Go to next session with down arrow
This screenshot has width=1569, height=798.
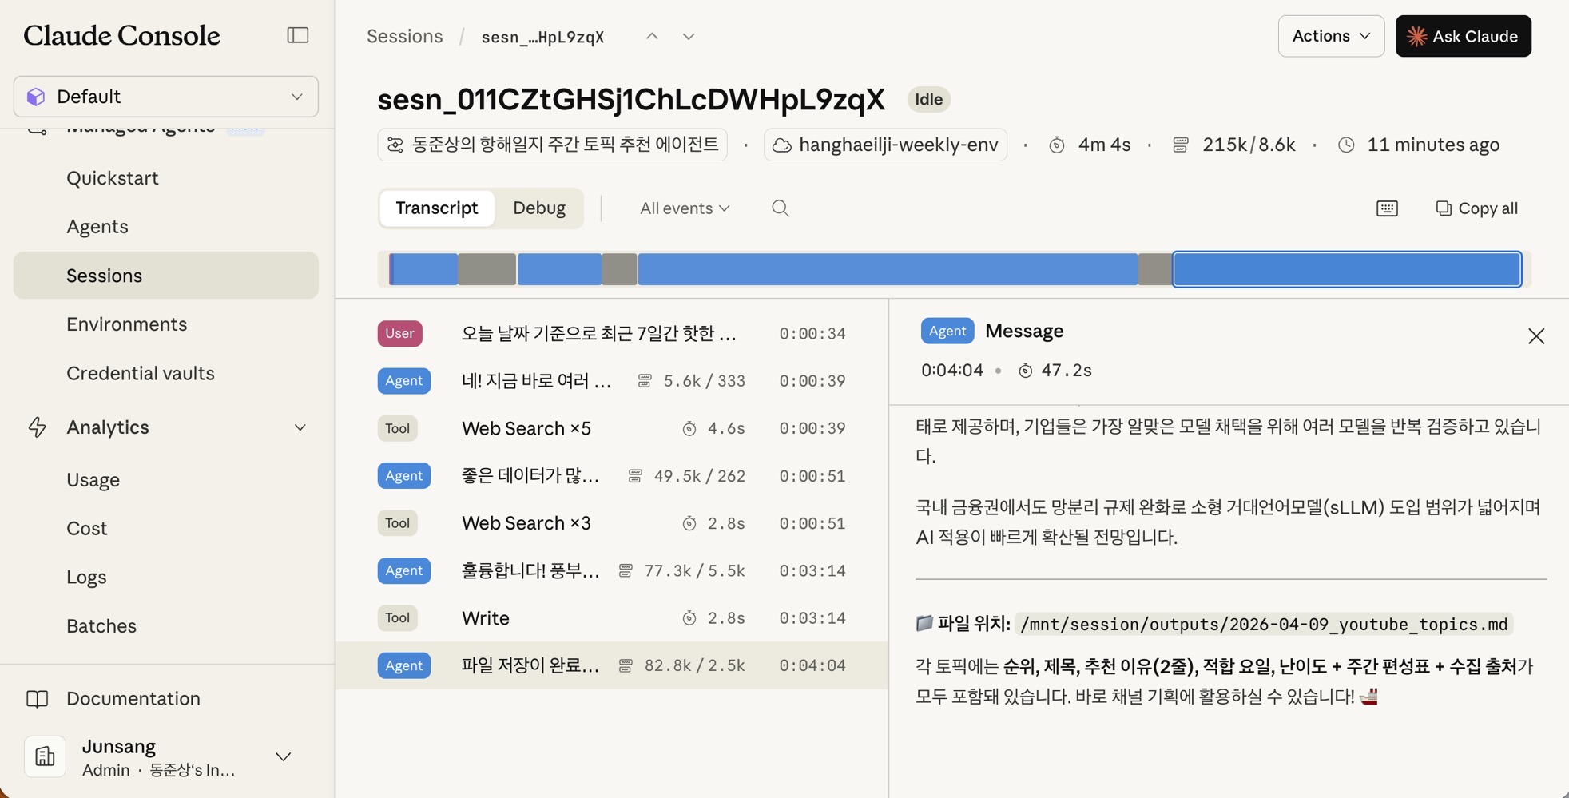click(x=689, y=37)
